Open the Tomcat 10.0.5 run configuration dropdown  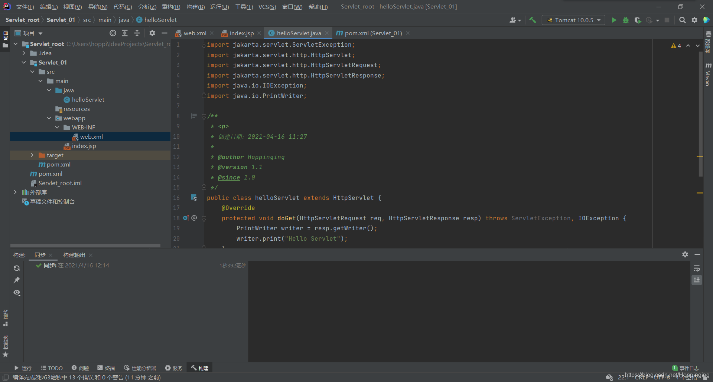[x=573, y=20]
